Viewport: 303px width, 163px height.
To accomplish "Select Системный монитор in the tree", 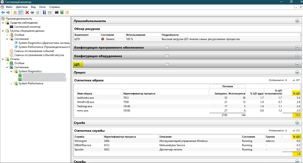I will 27,27.
